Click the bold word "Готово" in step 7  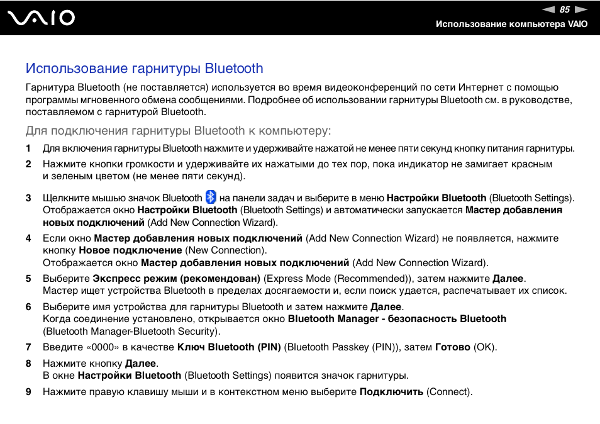coord(453,347)
